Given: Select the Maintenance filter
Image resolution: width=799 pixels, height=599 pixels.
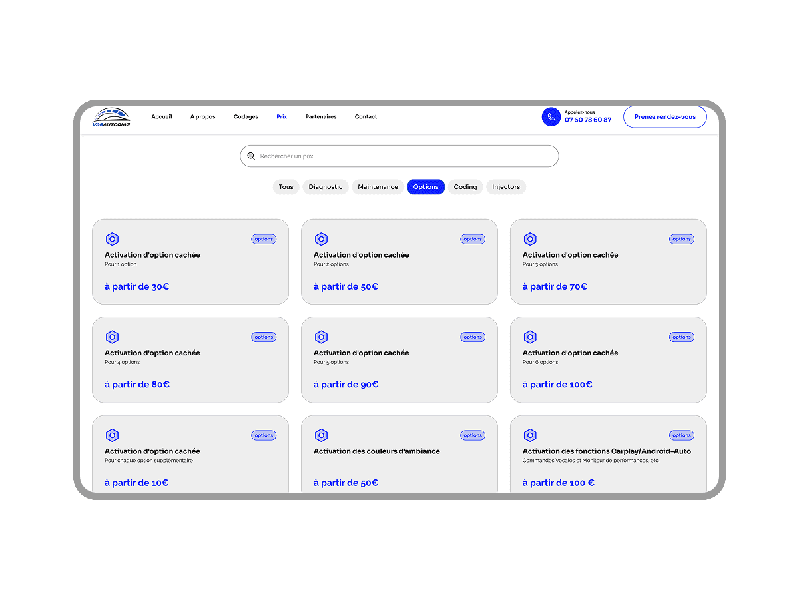Looking at the screenshot, I should tap(378, 187).
